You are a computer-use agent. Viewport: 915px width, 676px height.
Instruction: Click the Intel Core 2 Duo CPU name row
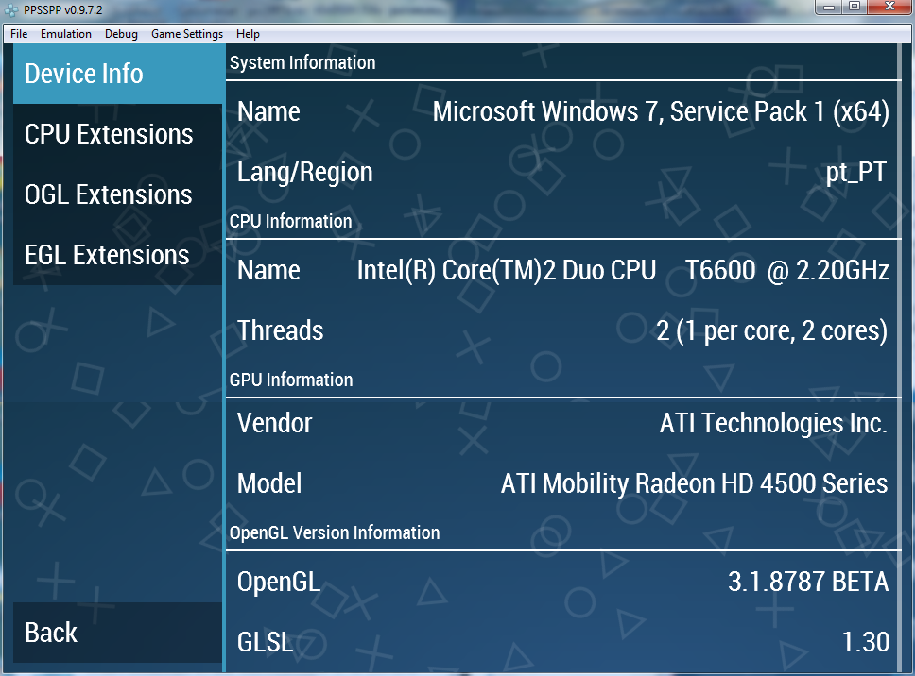[562, 270]
